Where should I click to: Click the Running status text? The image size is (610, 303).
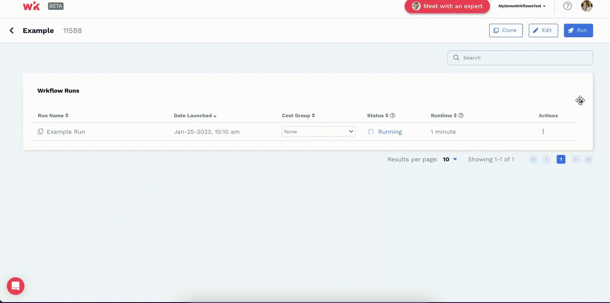[390, 132]
